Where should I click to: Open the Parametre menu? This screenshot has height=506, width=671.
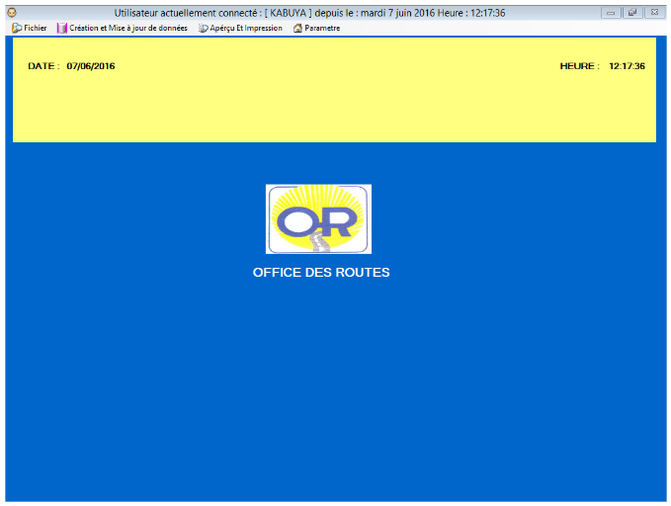click(x=316, y=29)
